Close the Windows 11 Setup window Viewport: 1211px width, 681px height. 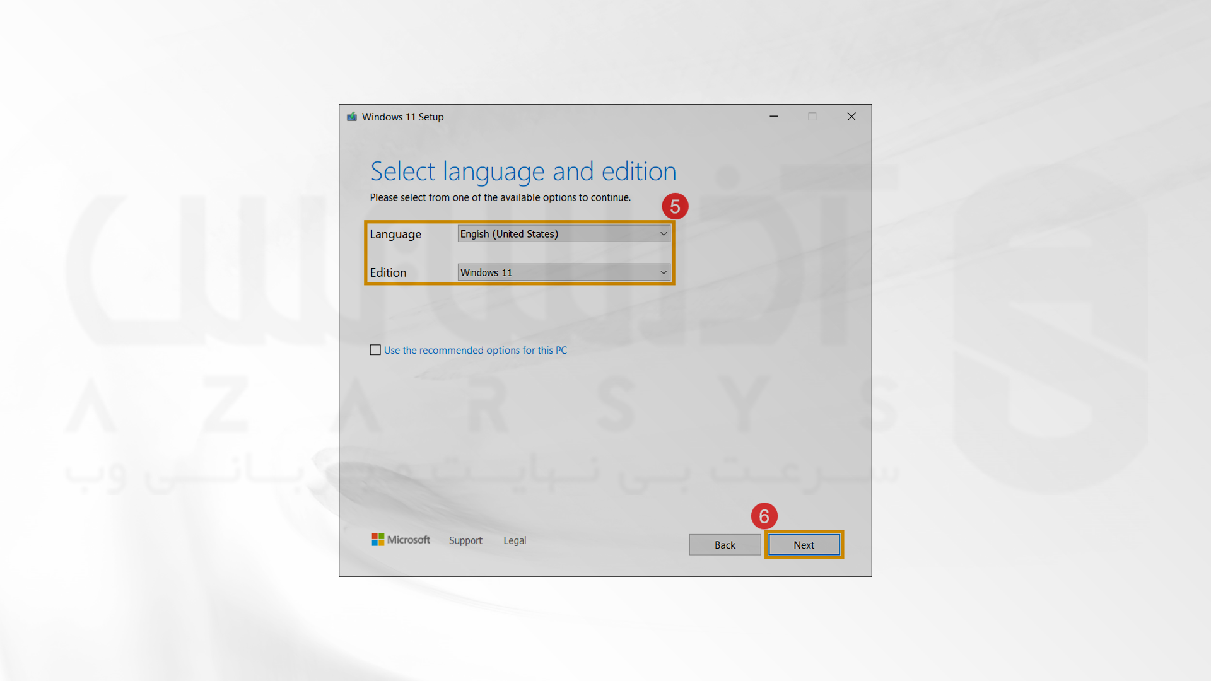pos(851,117)
